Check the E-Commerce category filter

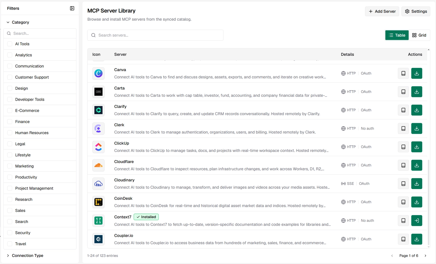(10, 110)
